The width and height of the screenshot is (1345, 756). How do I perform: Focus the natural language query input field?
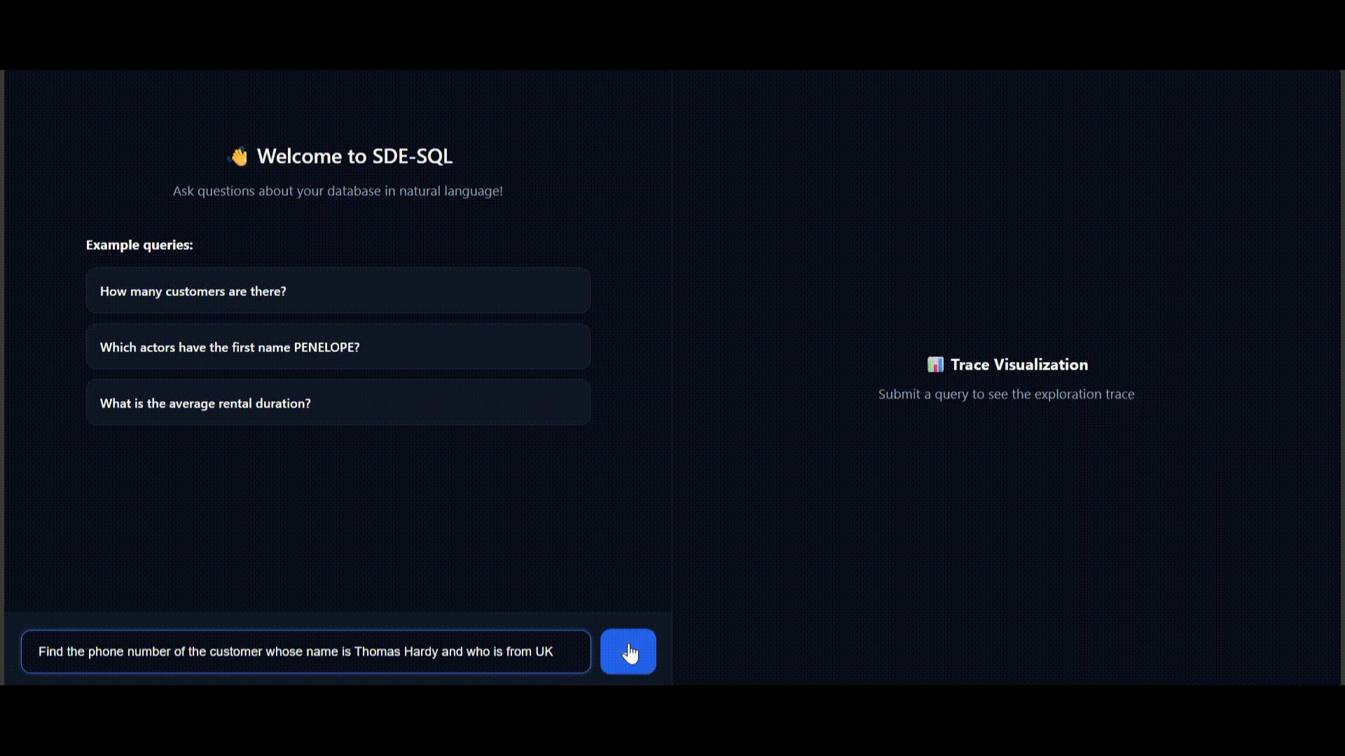[x=305, y=652]
